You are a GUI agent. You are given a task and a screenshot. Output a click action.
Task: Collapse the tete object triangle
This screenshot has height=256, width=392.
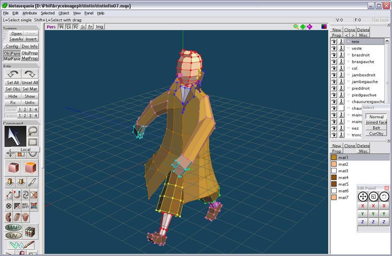coord(348,42)
